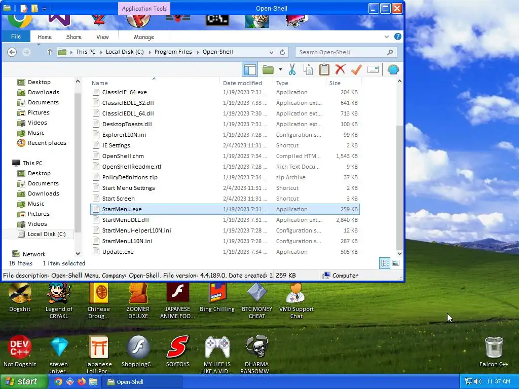
Task: Open the Dogshit desktop icon
Action: pyautogui.click(x=20, y=298)
